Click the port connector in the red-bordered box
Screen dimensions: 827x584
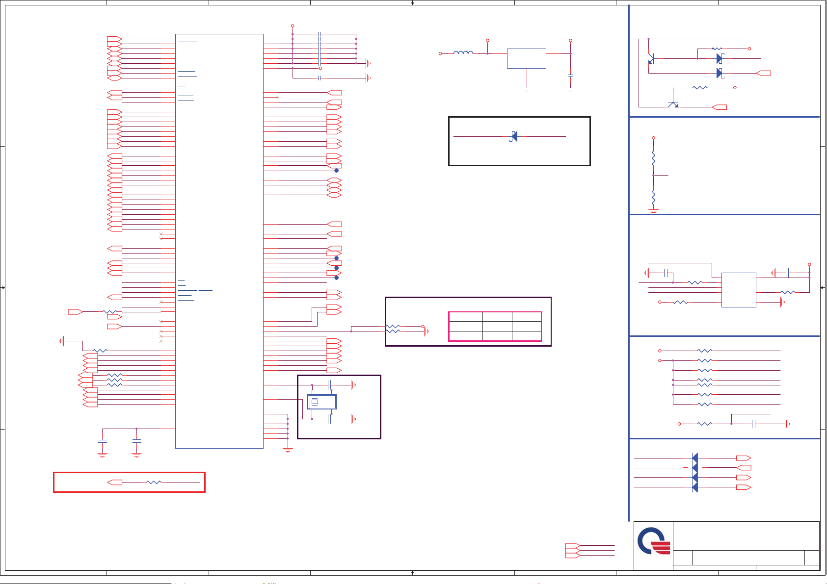tap(115, 482)
